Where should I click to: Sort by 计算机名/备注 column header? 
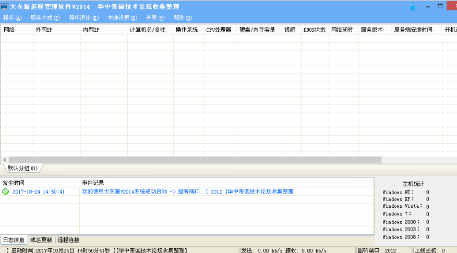click(150, 30)
